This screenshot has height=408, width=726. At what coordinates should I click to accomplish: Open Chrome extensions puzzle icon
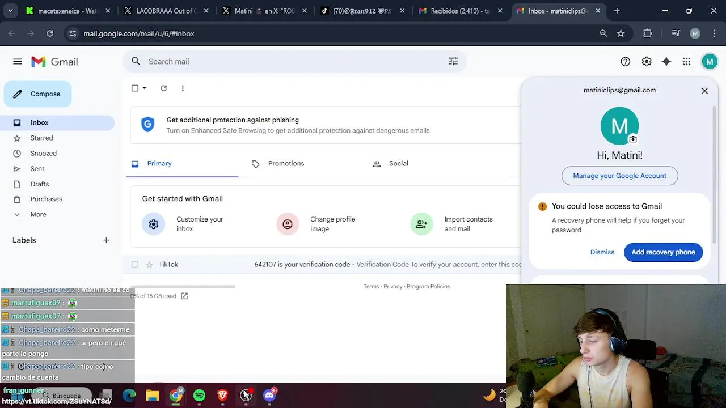647,33
